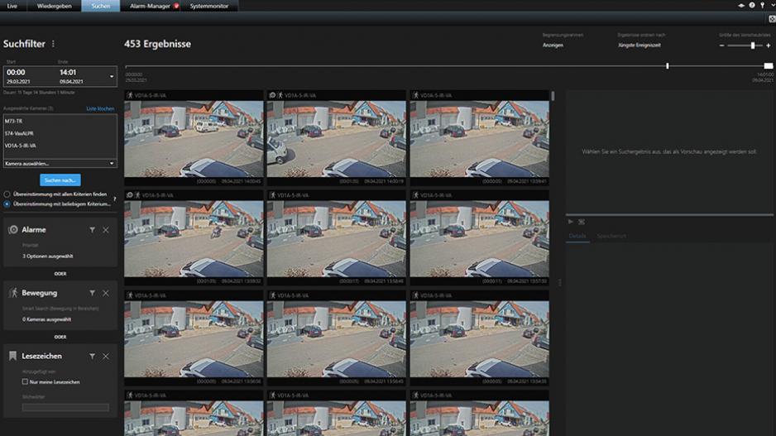The image size is (776, 436).
Task: Open the help icon in top bar
Action: (752, 6)
